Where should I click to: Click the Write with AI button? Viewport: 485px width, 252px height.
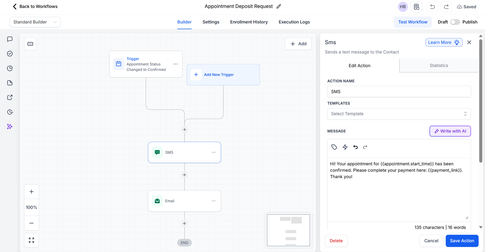click(x=450, y=131)
